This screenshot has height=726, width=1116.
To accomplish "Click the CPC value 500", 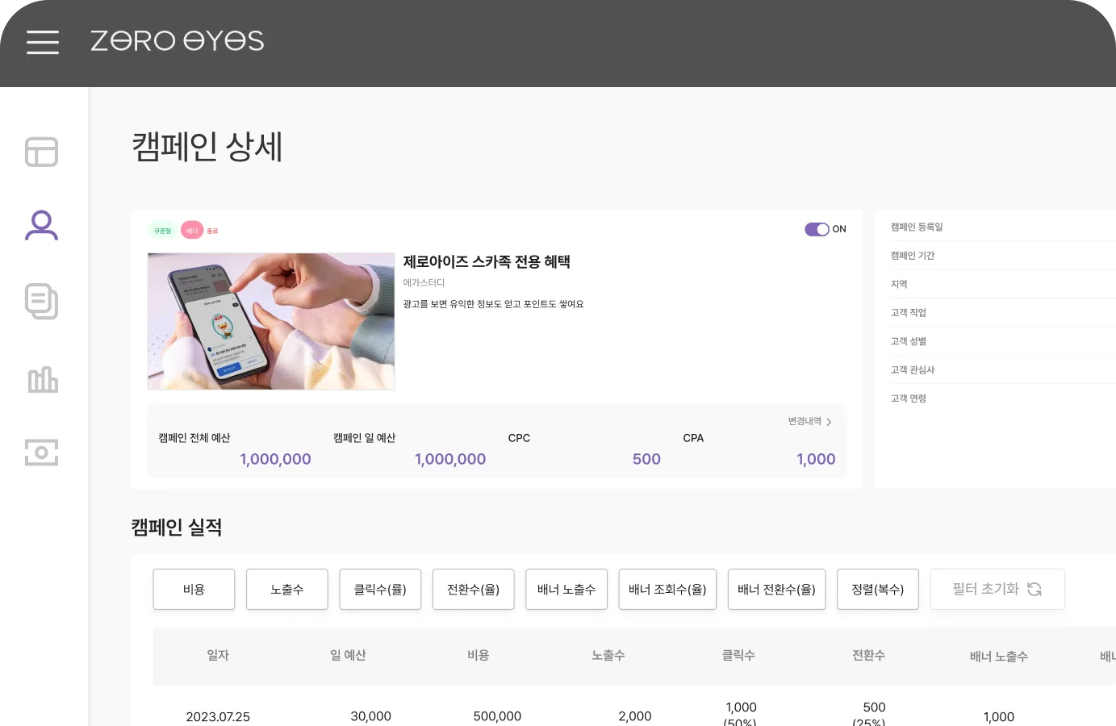I will pyautogui.click(x=646, y=459).
